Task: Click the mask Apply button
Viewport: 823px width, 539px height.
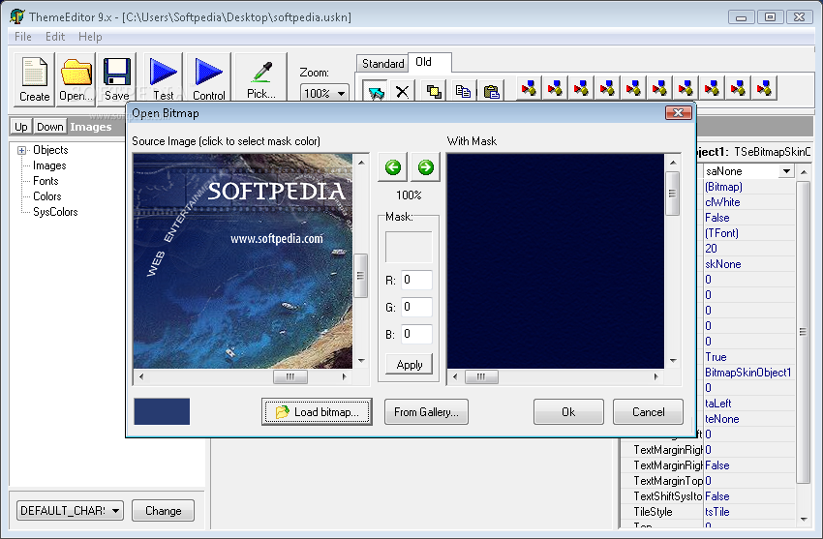Action: (x=410, y=365)
